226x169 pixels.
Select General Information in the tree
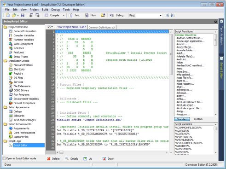tap(25, 31)
